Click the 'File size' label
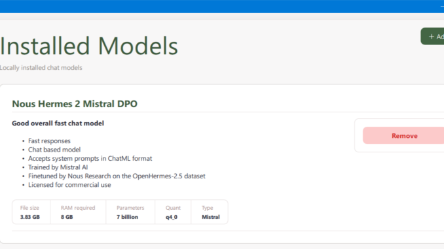 coord(29,208)
